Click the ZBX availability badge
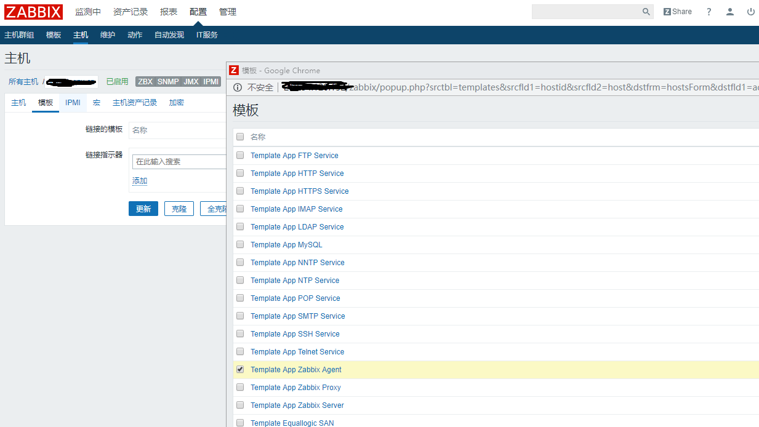 pyautogui.click(x=145, y=82)
